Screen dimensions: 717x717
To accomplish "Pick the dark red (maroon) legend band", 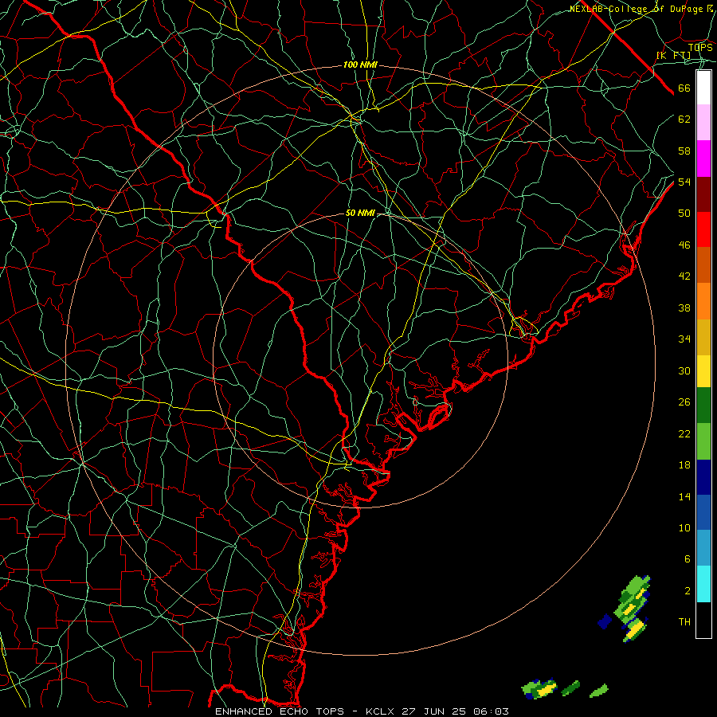I will (x=703, y=194).
